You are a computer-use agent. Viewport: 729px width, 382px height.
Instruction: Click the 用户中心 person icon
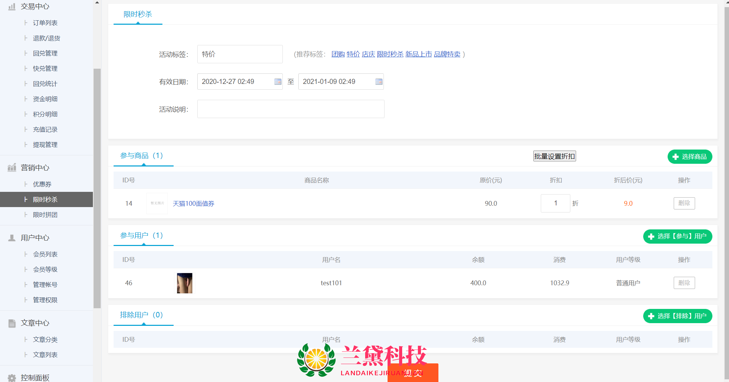(x=12, y=238)
